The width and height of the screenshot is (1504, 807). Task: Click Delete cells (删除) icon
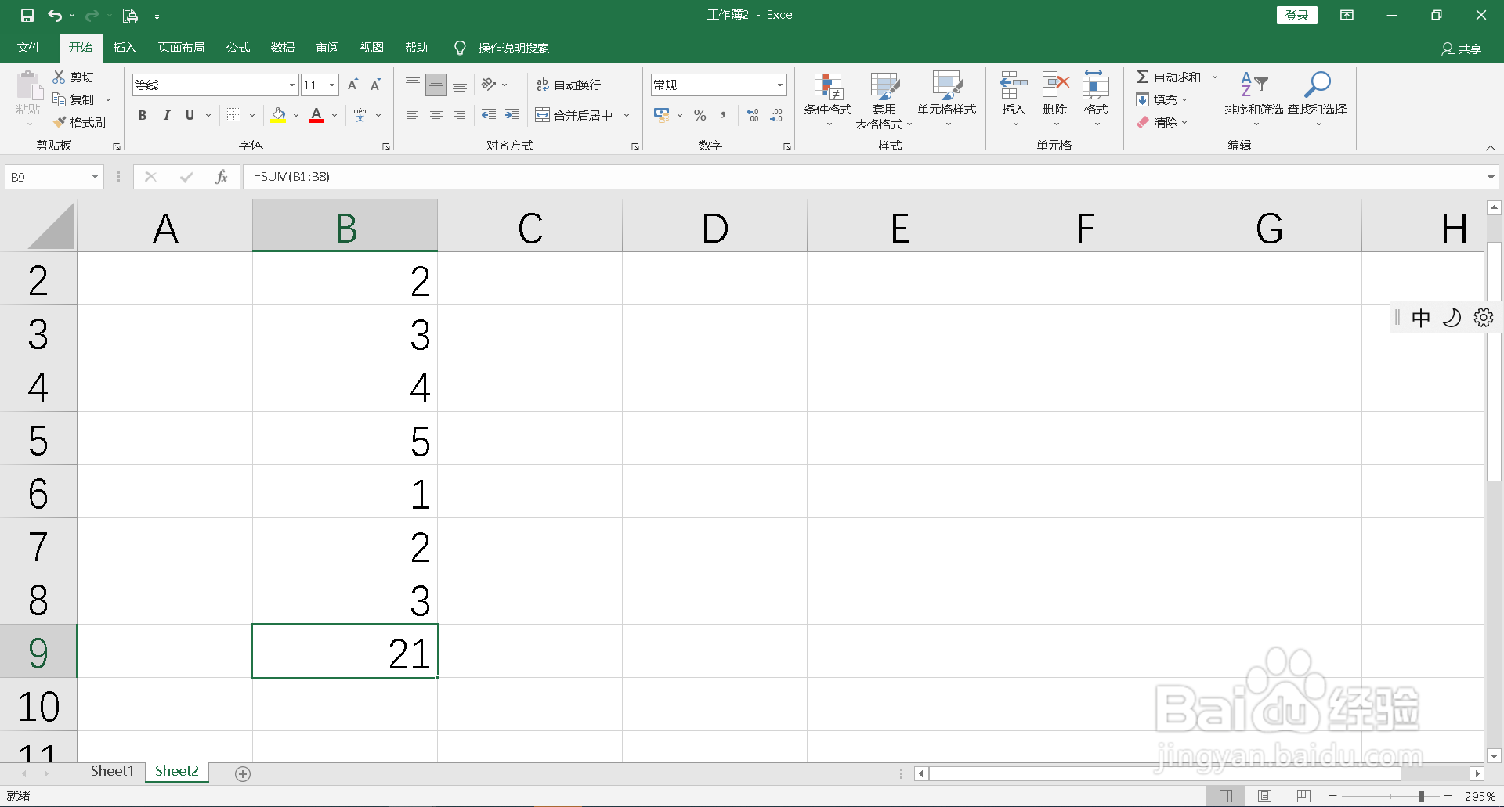click(x=1055, y=85)
